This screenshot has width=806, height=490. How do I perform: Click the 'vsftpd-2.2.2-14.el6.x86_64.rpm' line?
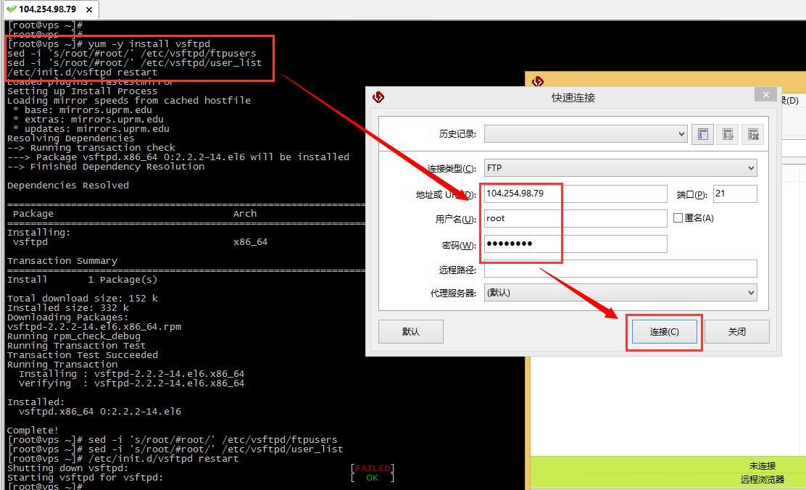pos(94,326)
